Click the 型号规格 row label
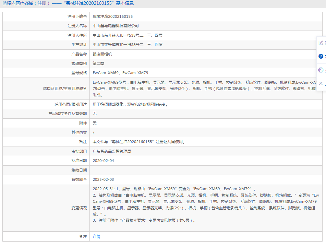326x245 pixels. click(x=79, y=73)
